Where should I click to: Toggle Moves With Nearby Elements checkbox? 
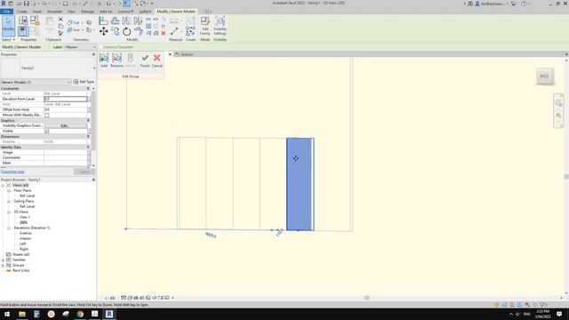click(47, 115)
